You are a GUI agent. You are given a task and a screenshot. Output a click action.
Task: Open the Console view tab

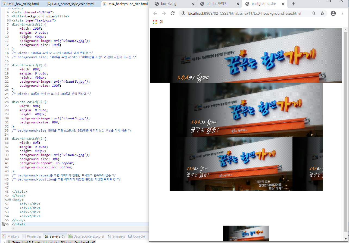[137, 236]
